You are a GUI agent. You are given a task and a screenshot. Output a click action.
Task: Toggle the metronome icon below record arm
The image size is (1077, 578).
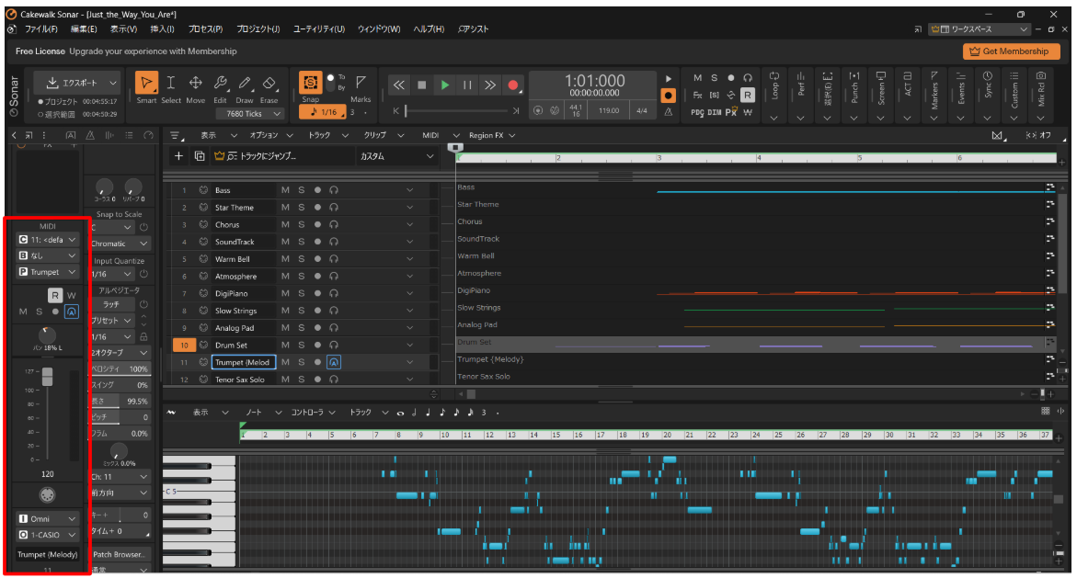pos(669,111)
